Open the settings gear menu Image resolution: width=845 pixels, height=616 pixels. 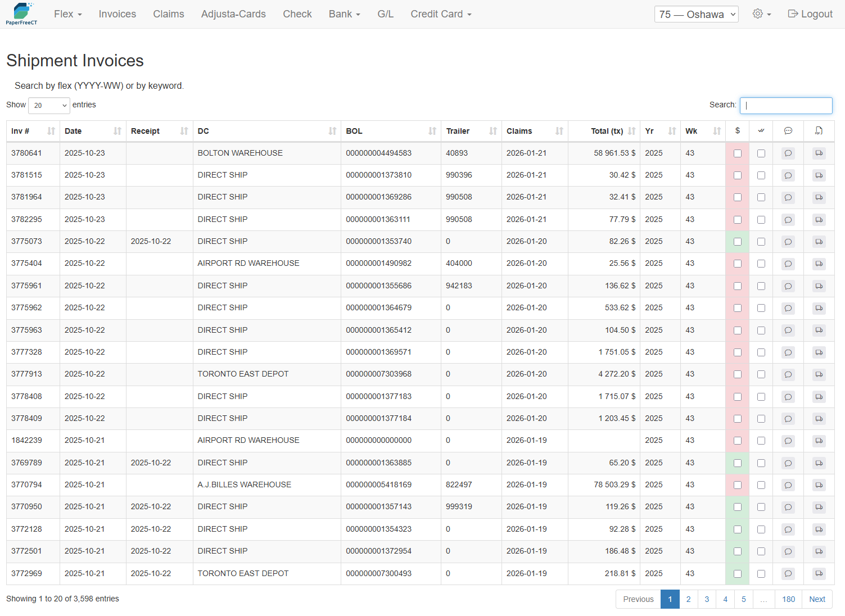761,14
